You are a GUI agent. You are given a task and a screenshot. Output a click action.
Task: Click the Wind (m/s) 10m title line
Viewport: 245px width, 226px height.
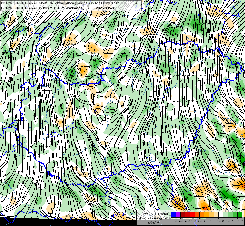point(57,8)
